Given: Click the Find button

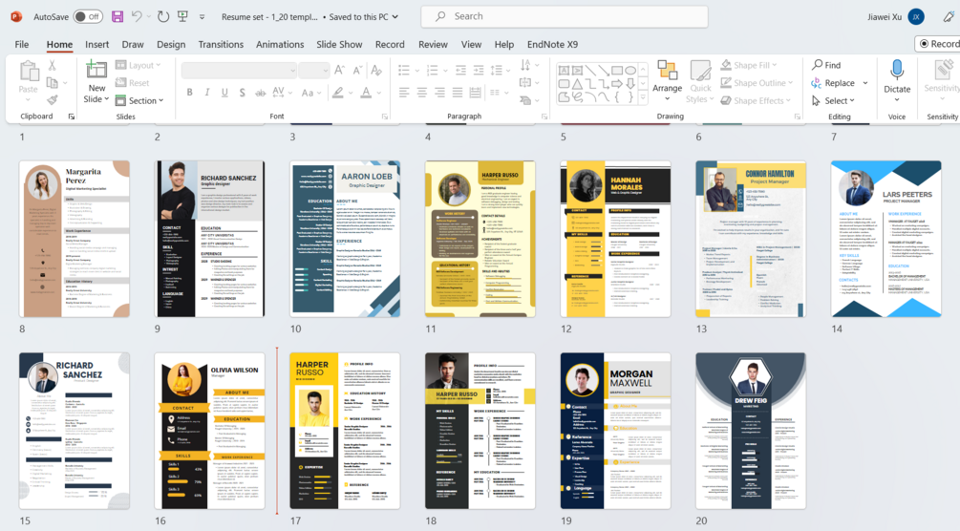Looking at the screenshot, I should click(826, 65).
